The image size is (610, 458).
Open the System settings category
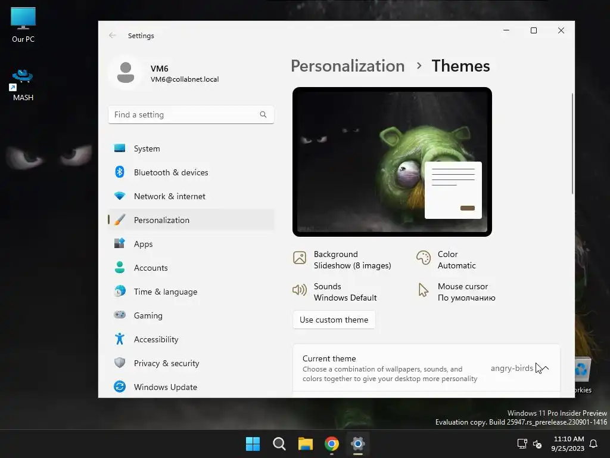(191, 148)
